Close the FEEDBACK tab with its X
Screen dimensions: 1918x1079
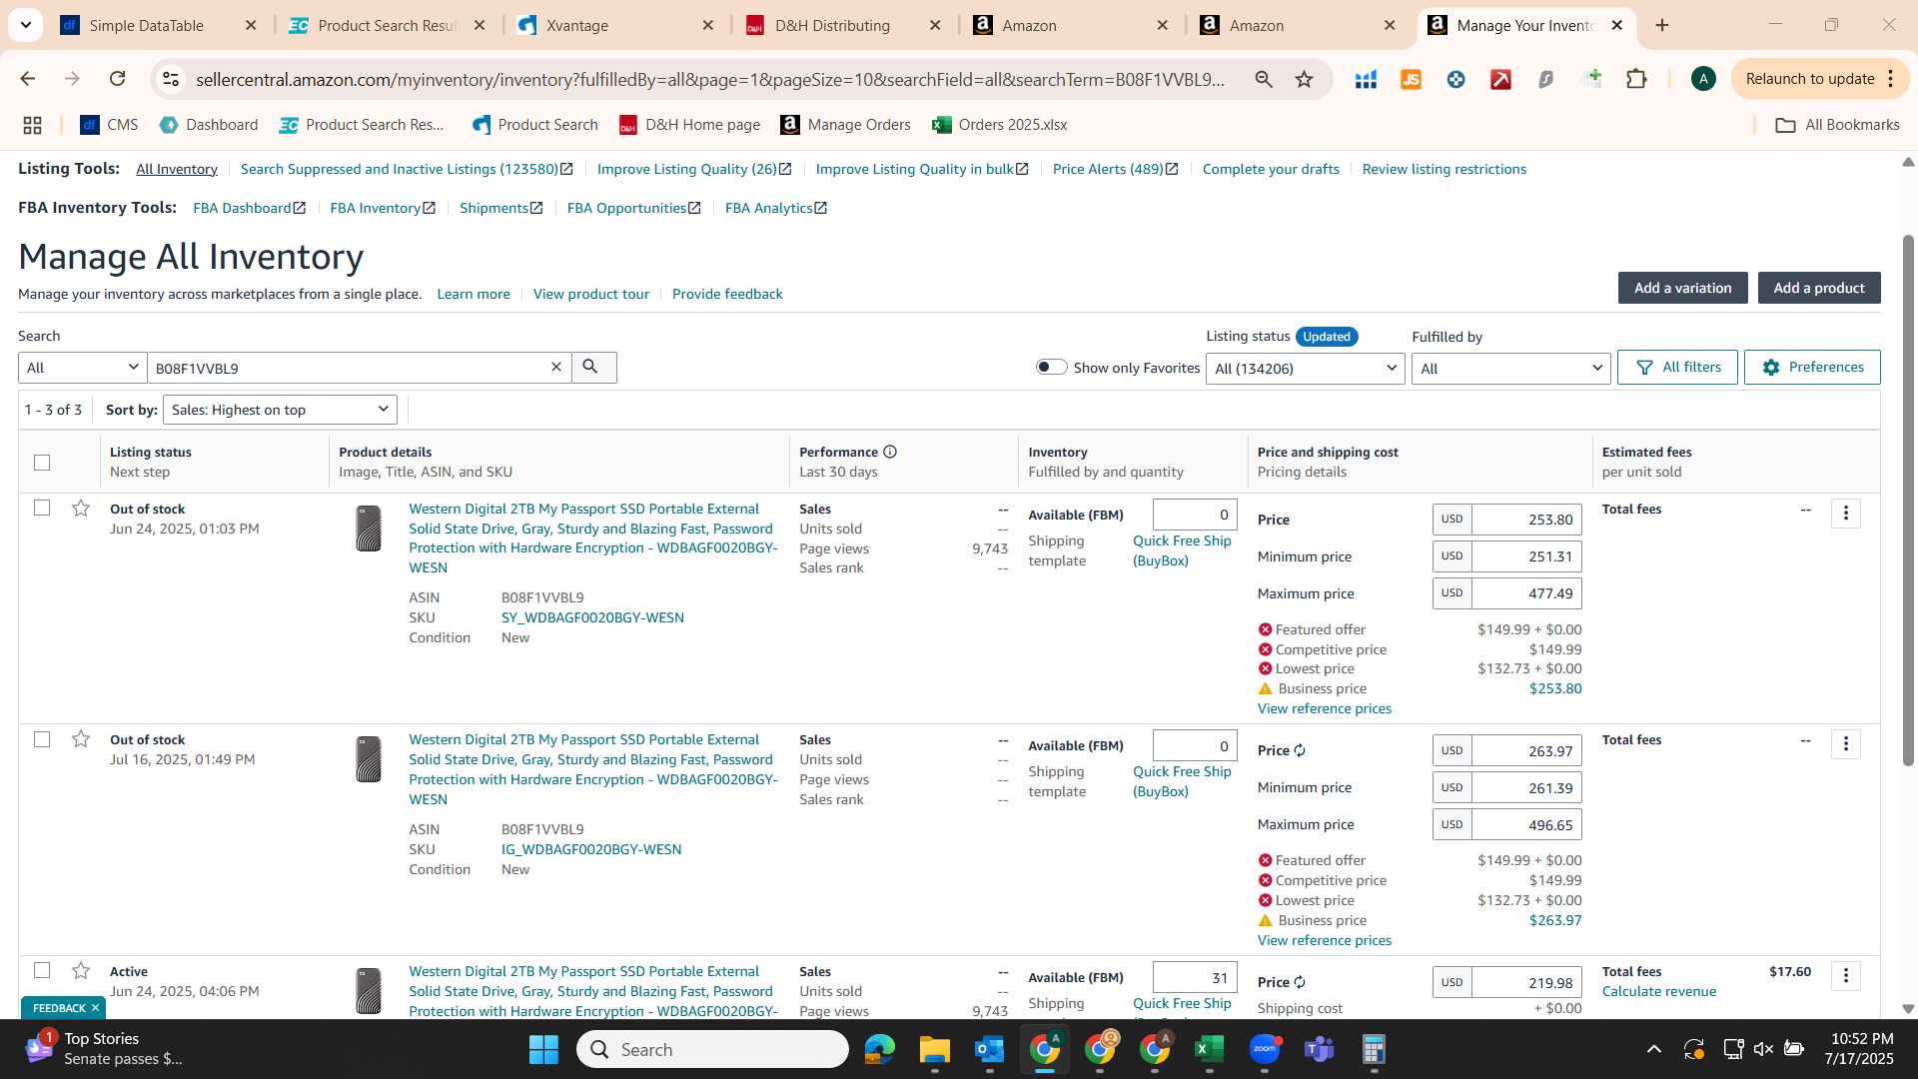pos(95,1008)
